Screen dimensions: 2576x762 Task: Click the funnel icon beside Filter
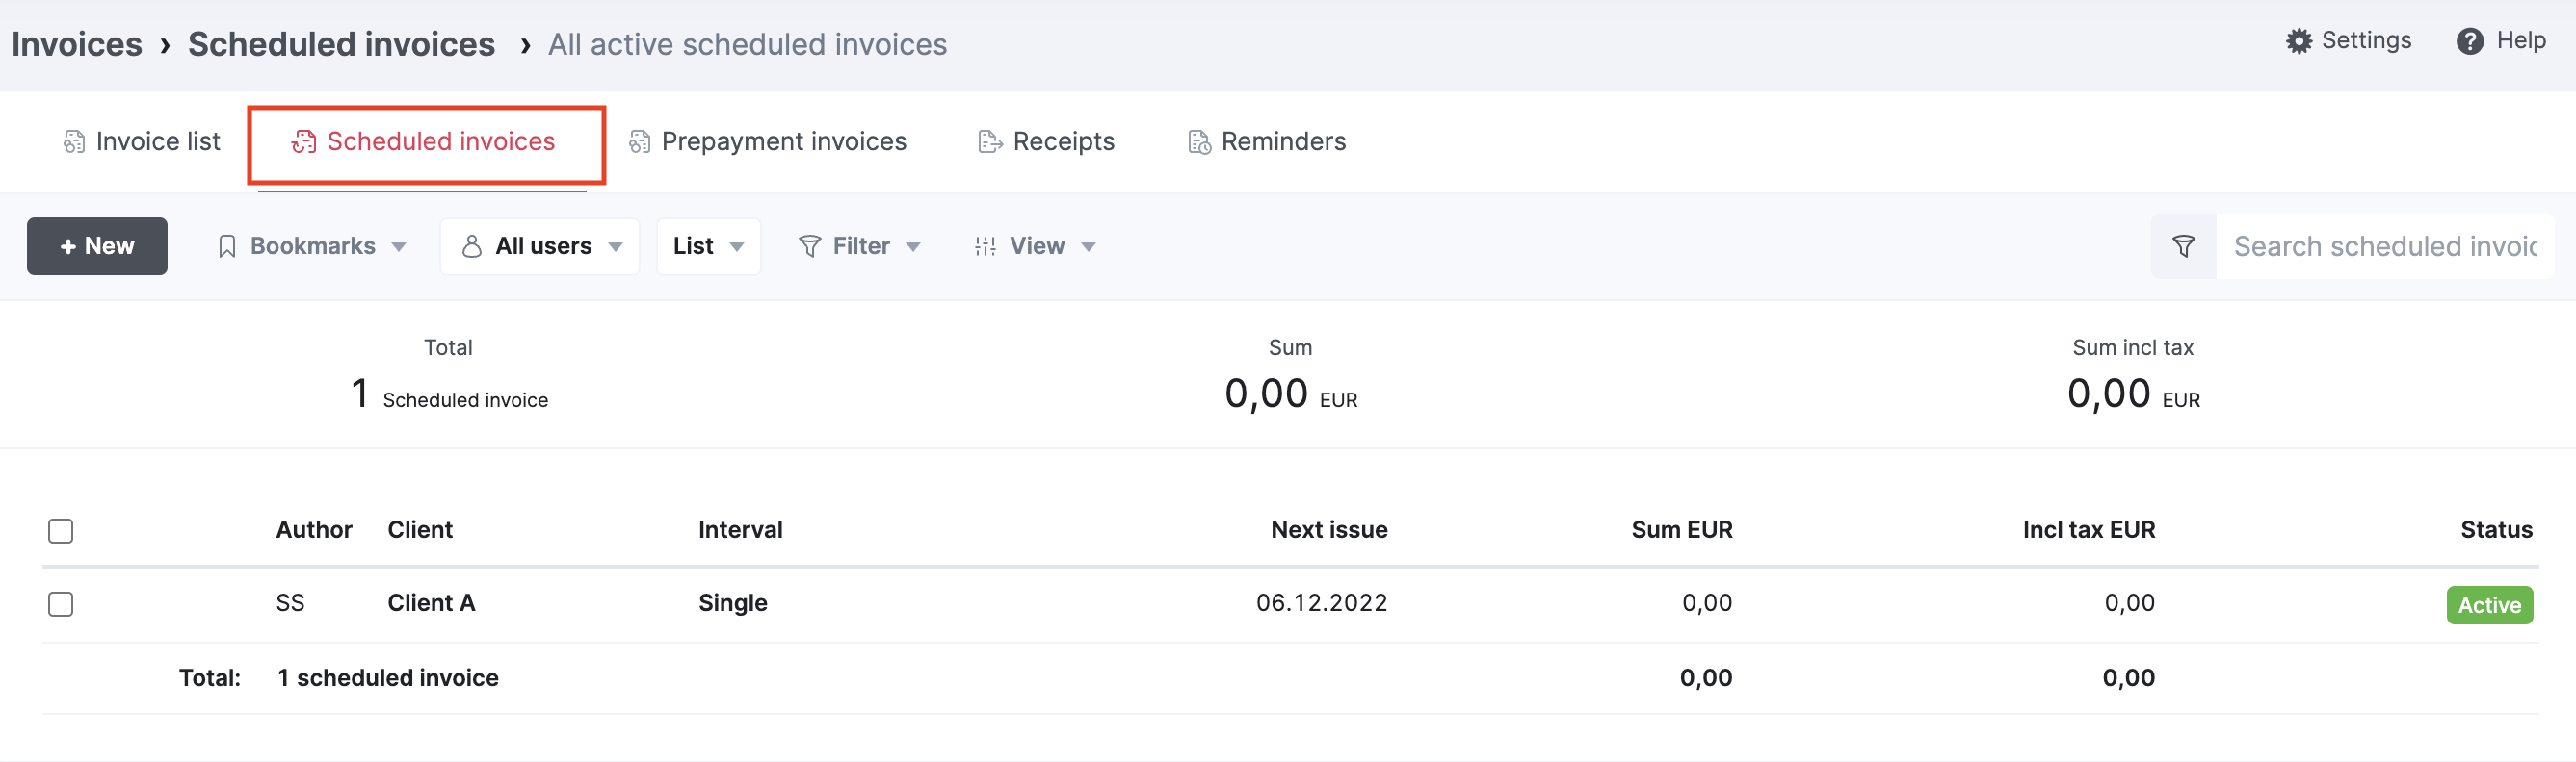coord(810,246)
